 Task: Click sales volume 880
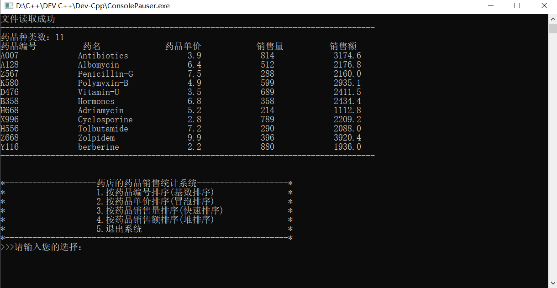coord(268,147)
